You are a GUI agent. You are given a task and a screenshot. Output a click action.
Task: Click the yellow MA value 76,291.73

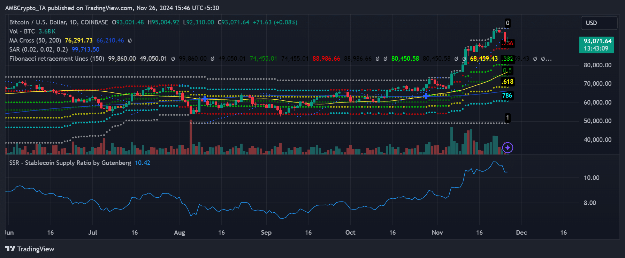pos(79,40)
